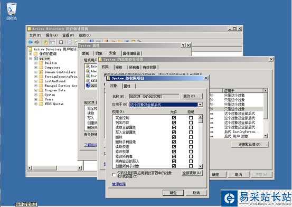Click the Up one level folder icon
This screenshot has height=207, width=292.
click(x=45, y=42)
